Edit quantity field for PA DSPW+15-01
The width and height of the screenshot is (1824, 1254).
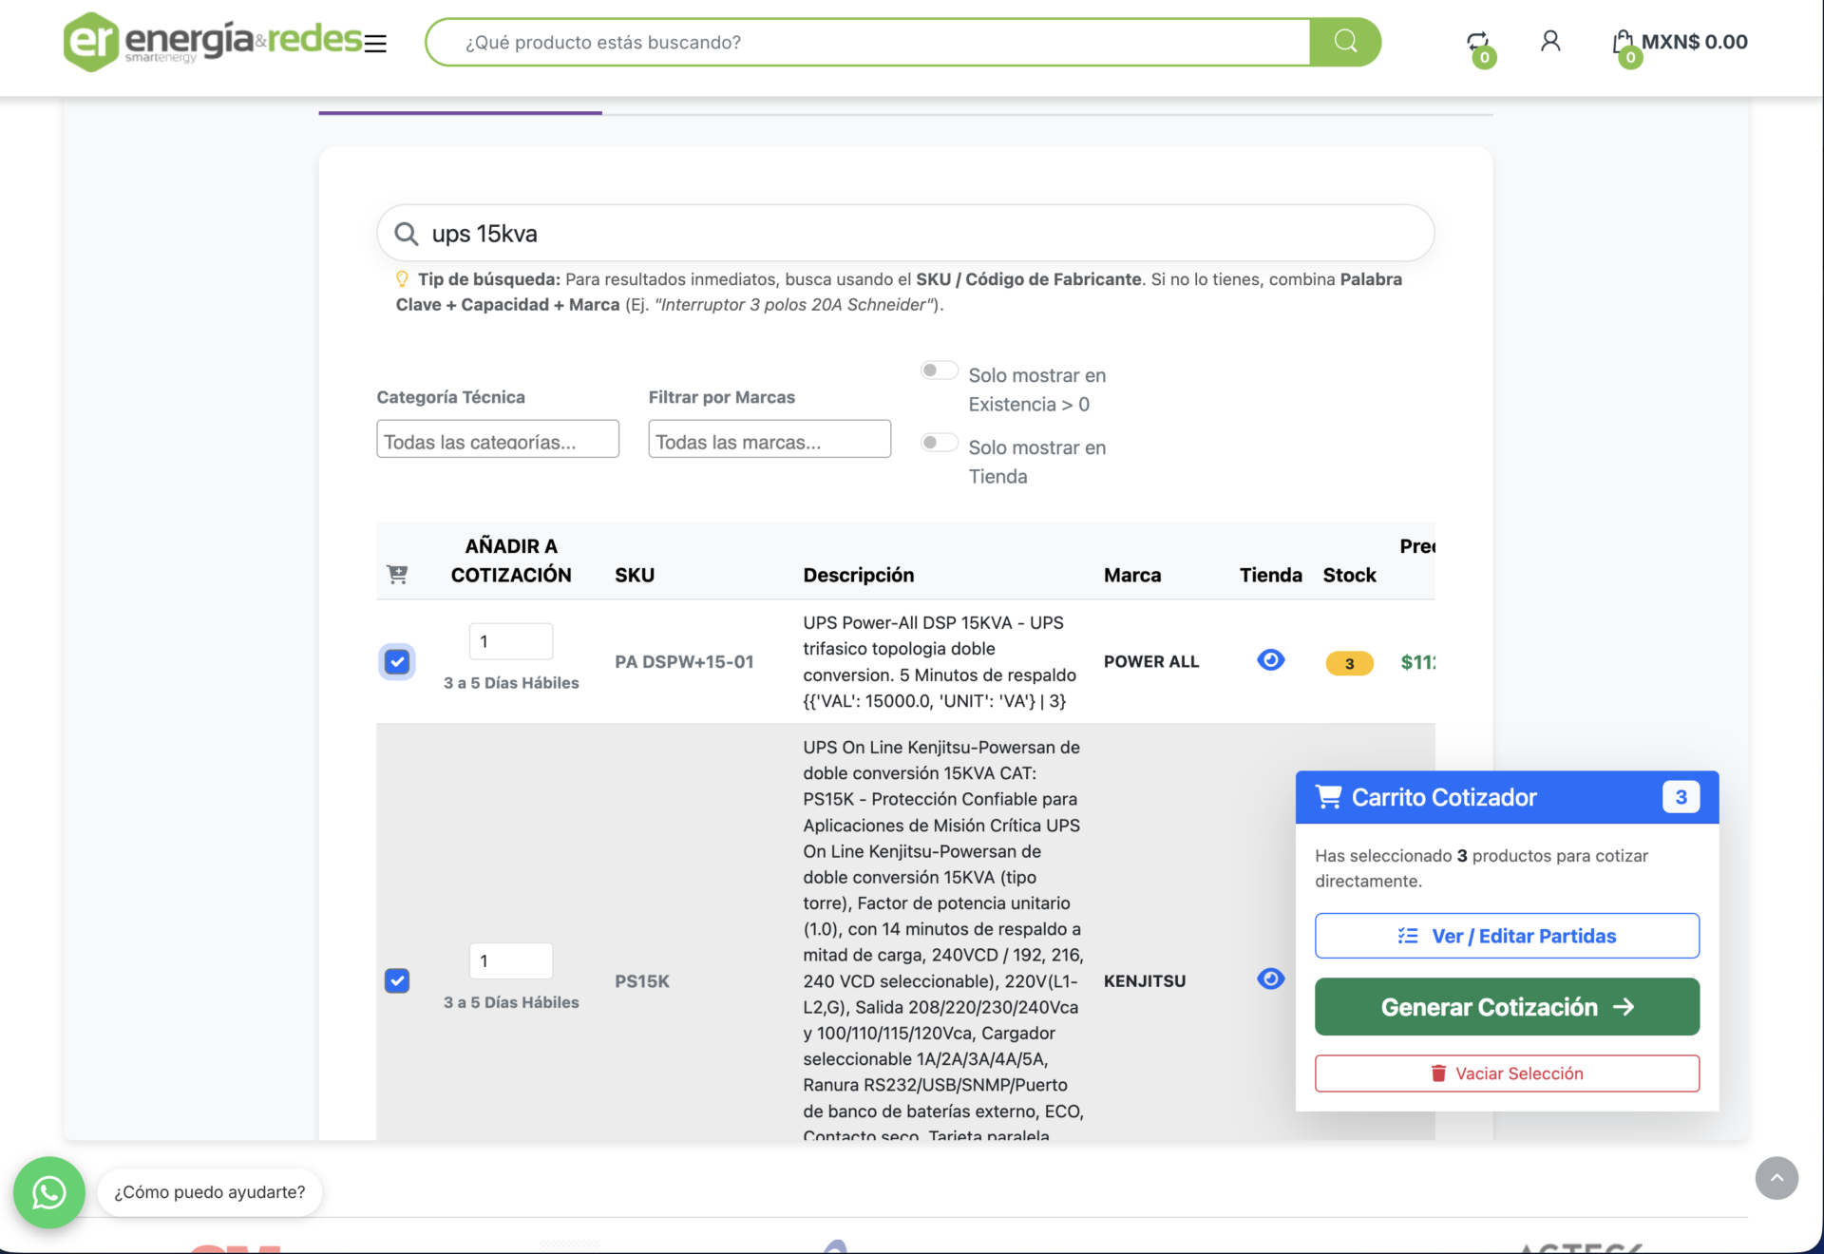pyautogui.click(x=511, y=641)
